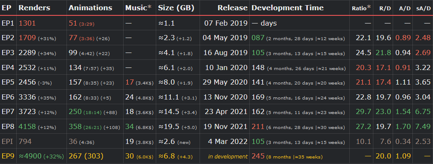Click the 3336 renders value

point(27,97)
